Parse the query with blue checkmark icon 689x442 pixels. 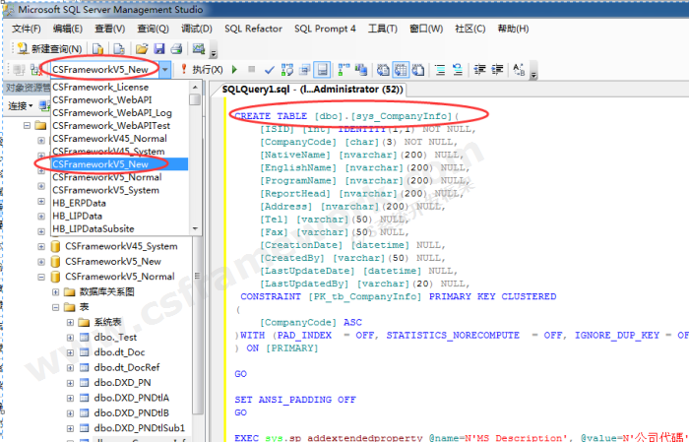[270, 70]
